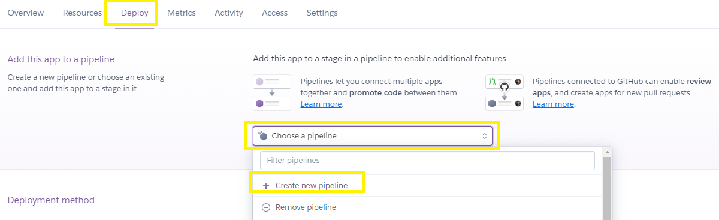This screenshot has width=719, height=220.
Task: Open the Settings tab
Action: pyautogui.click(x=322, y=13)
